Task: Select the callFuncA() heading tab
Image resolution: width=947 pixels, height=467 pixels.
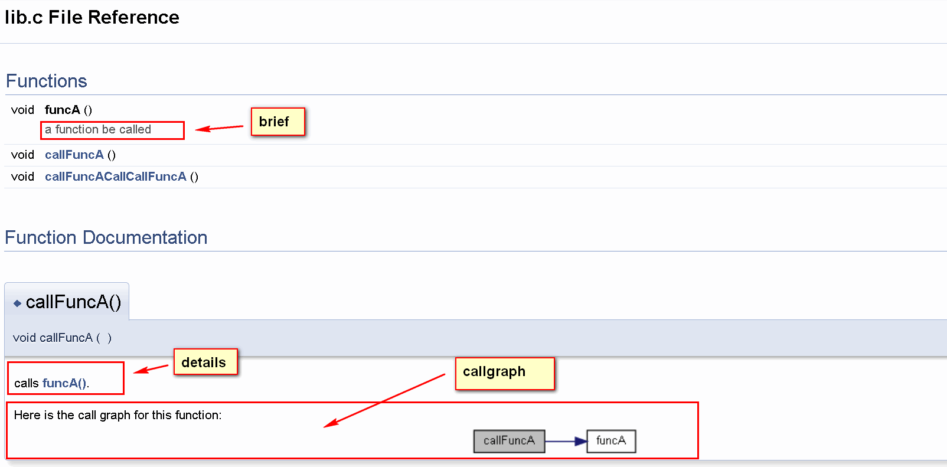Action: 67,302
